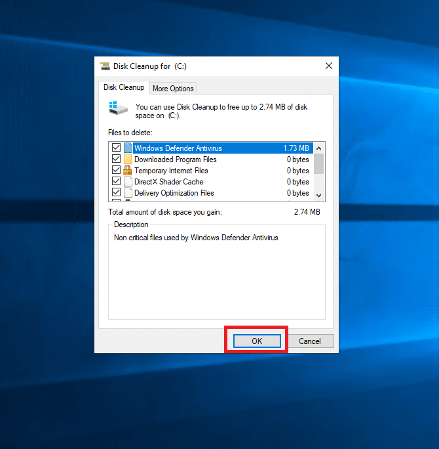Click the Downloaded Program Files folder icon

[128, 160]
